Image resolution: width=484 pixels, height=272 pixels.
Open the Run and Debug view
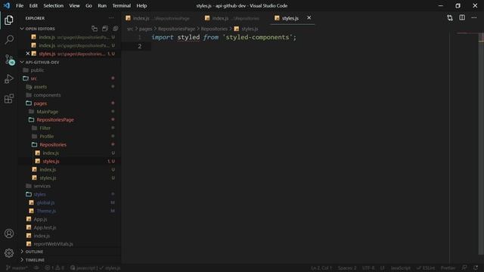(x=9, y=79)
